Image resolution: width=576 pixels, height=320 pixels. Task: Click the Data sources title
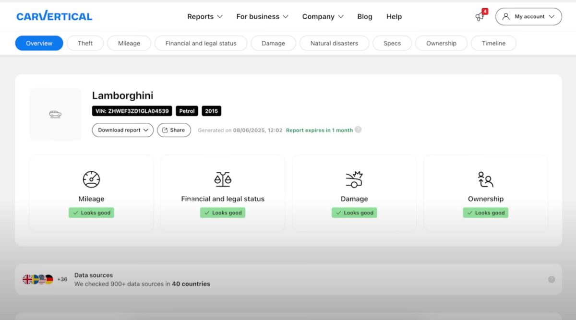[x=94, y=275]
